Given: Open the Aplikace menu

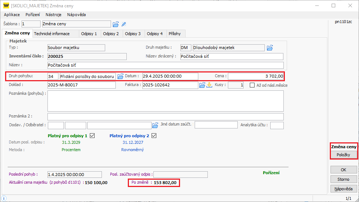Looking at the screenshot, I should pyautogui.click(x=12, y=15).
